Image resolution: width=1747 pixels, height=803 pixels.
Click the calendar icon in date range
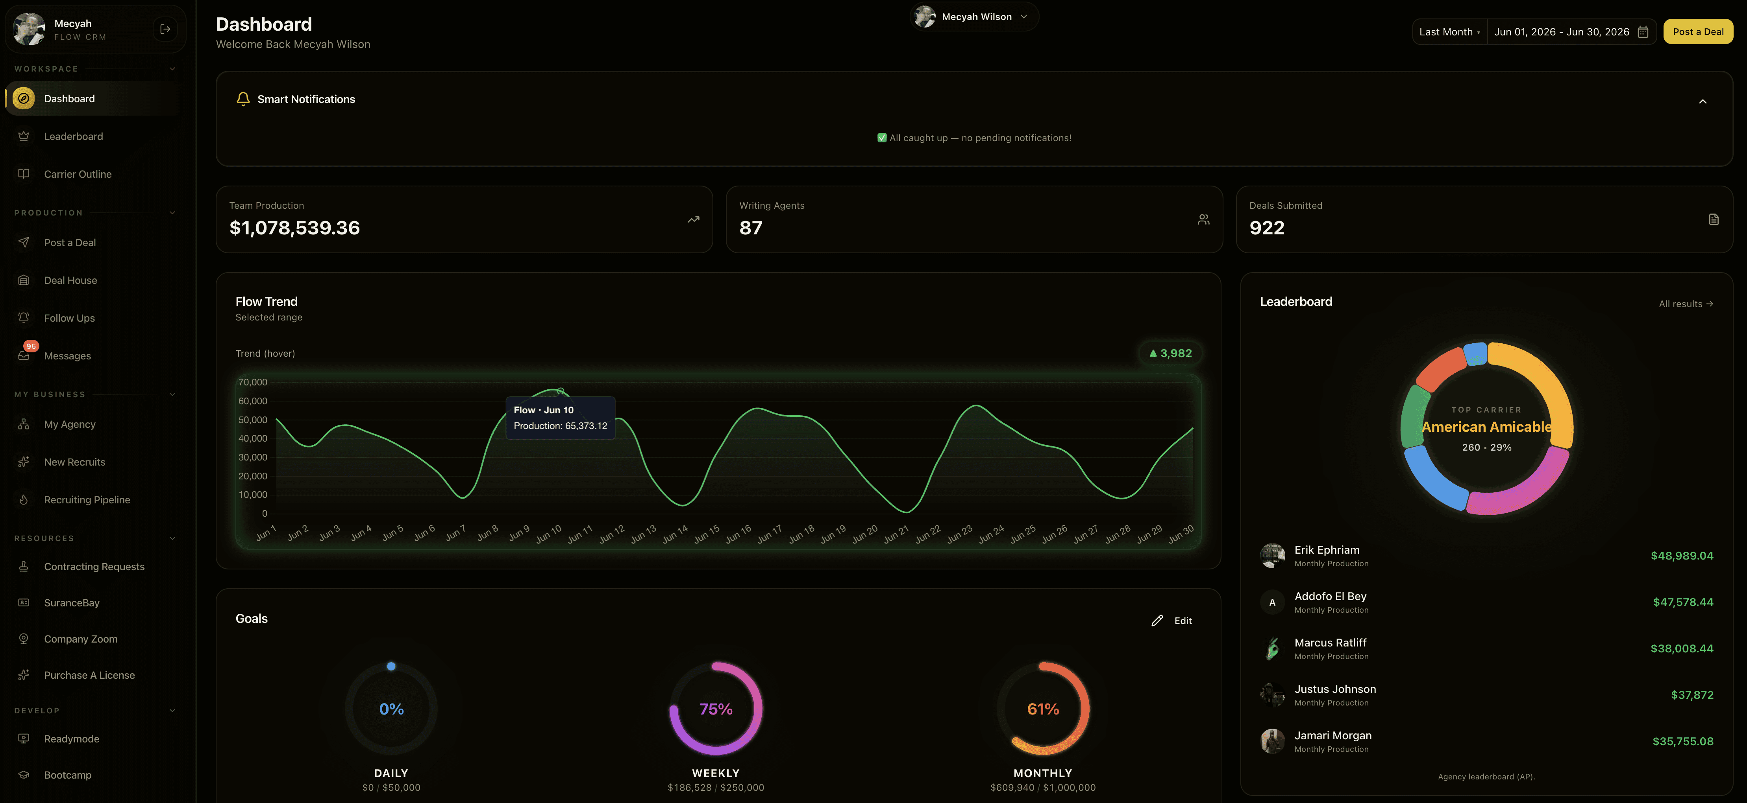(1643, 32)
